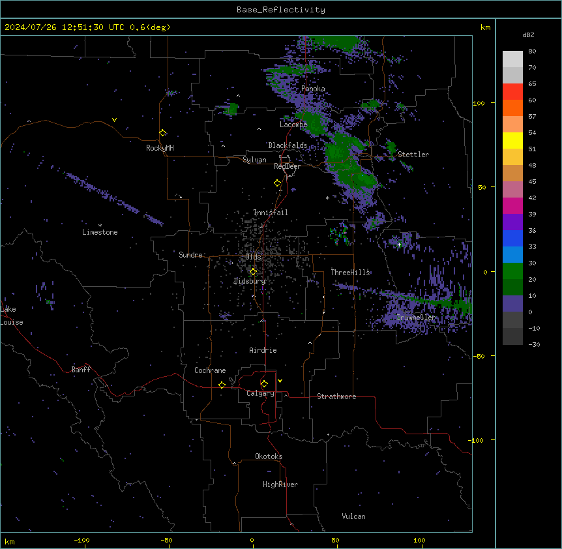
Task: Select the HighRiver city label
Action: (x=280, y=484)
